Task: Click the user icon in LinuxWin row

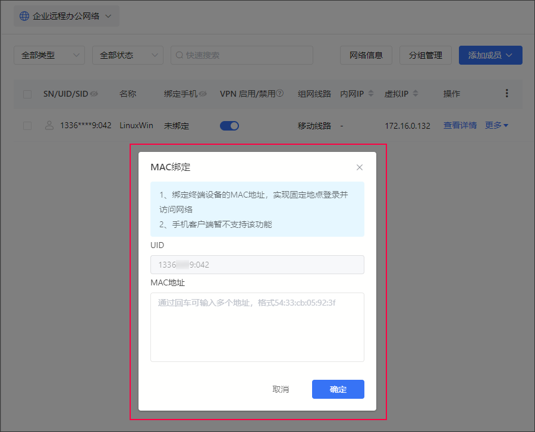Action: click(x=49, y=125)
